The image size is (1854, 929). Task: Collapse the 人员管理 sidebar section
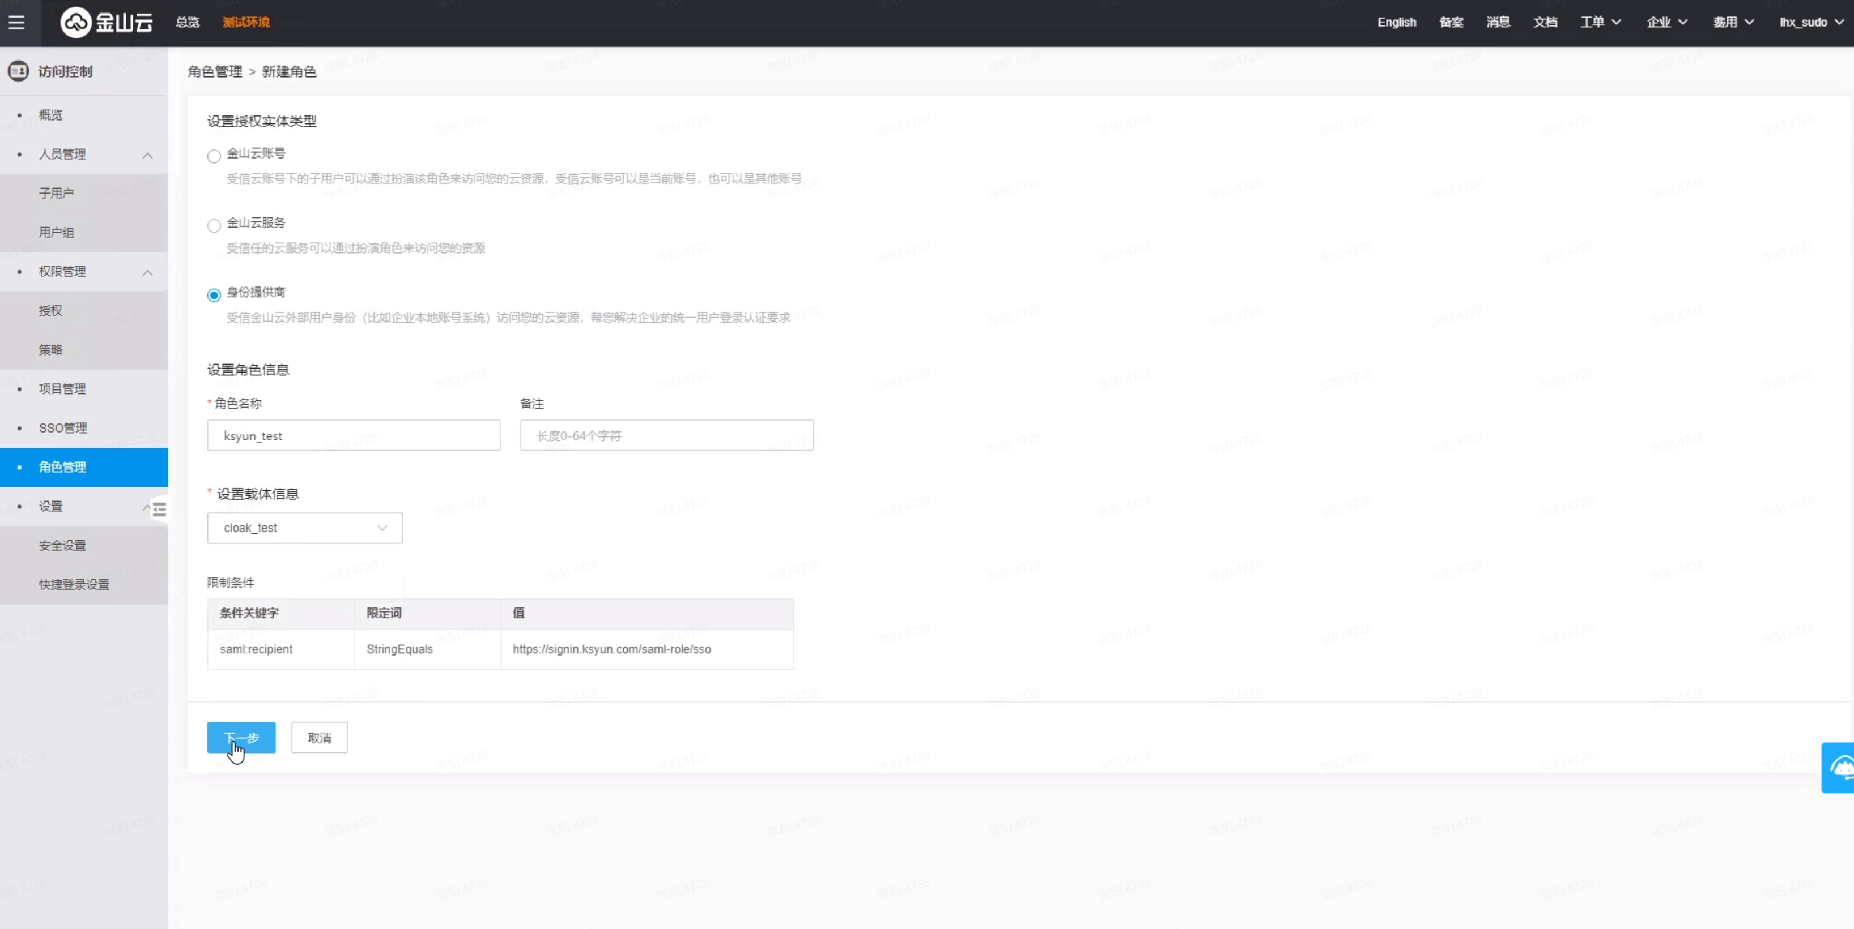[147, 155]
